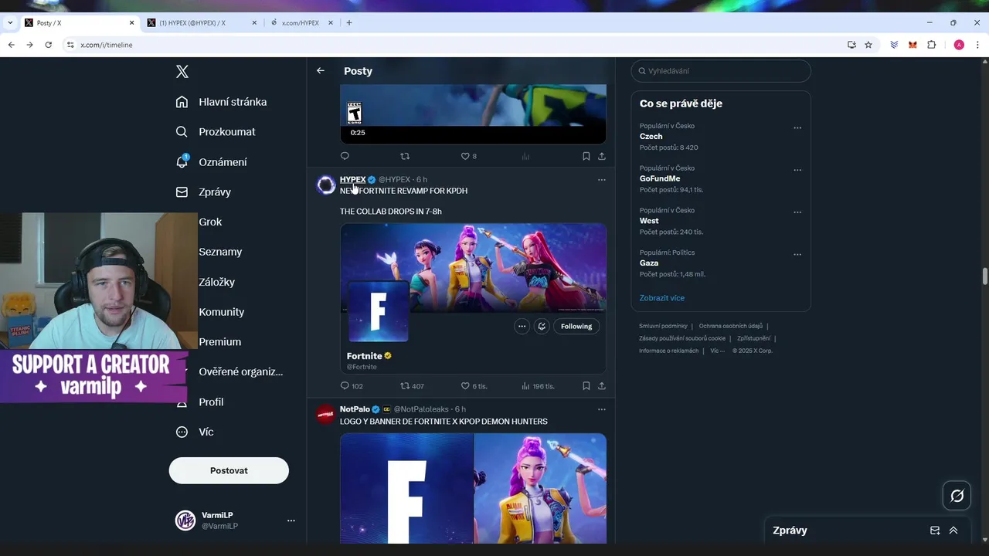Image resolution: width=989 pixels, height=556 pixels.
Task: Reload the page using the Chrome refresh icon
Action: [48, 45]
